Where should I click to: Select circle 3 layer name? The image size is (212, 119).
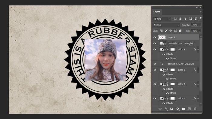(x=181, y=70)
